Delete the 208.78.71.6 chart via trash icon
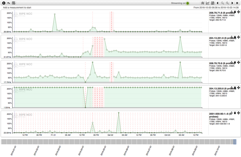 pos(235,12)
